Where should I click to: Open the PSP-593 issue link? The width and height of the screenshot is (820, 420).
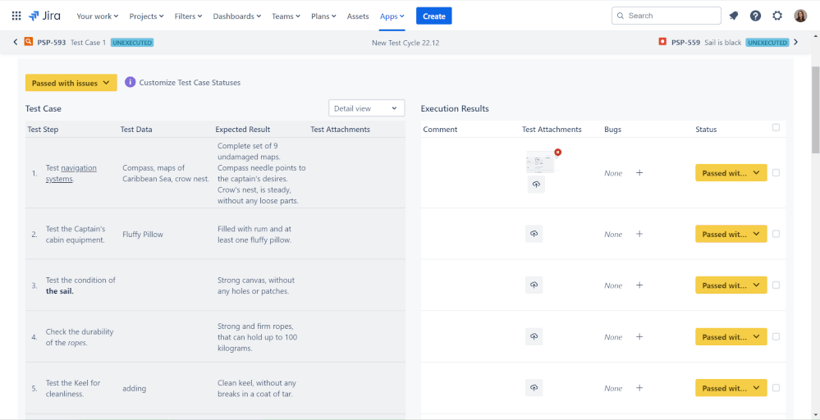(x=51, y=43)
